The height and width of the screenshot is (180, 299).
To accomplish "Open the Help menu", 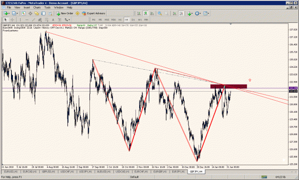I will click(x=69, y=8).
